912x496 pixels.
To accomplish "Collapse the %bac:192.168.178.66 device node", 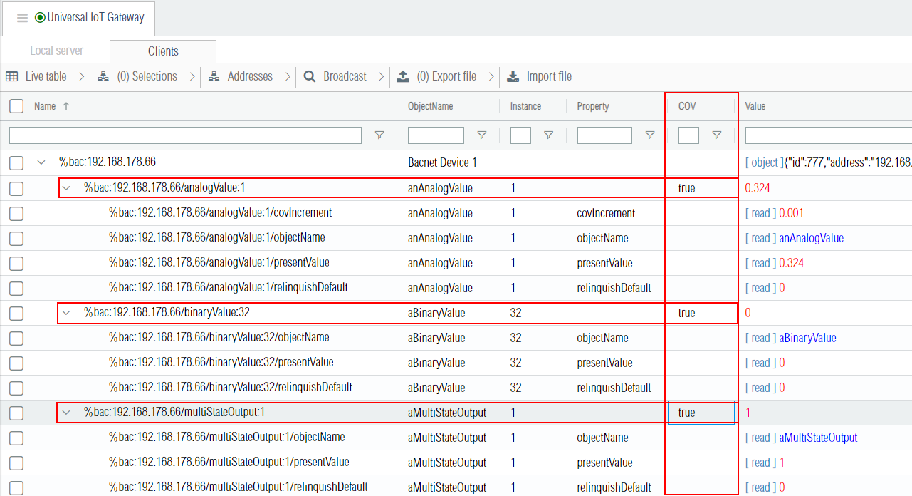I will point(41,162).
